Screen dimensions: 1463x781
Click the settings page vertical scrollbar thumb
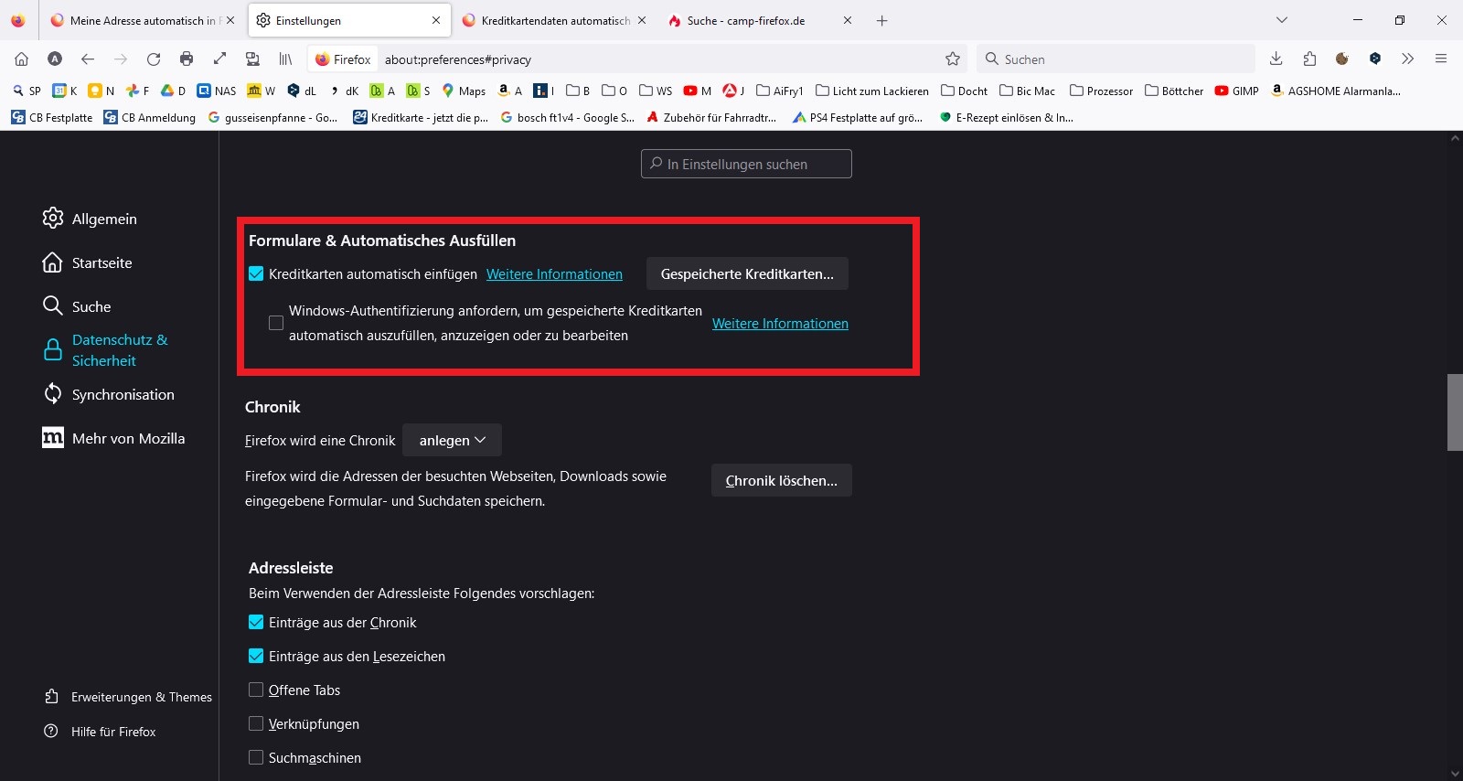pos(1455,412)
